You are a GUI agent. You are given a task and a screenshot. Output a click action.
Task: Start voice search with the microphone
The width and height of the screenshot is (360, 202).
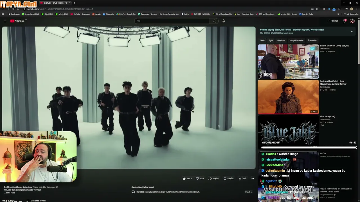tap(224, 21)
